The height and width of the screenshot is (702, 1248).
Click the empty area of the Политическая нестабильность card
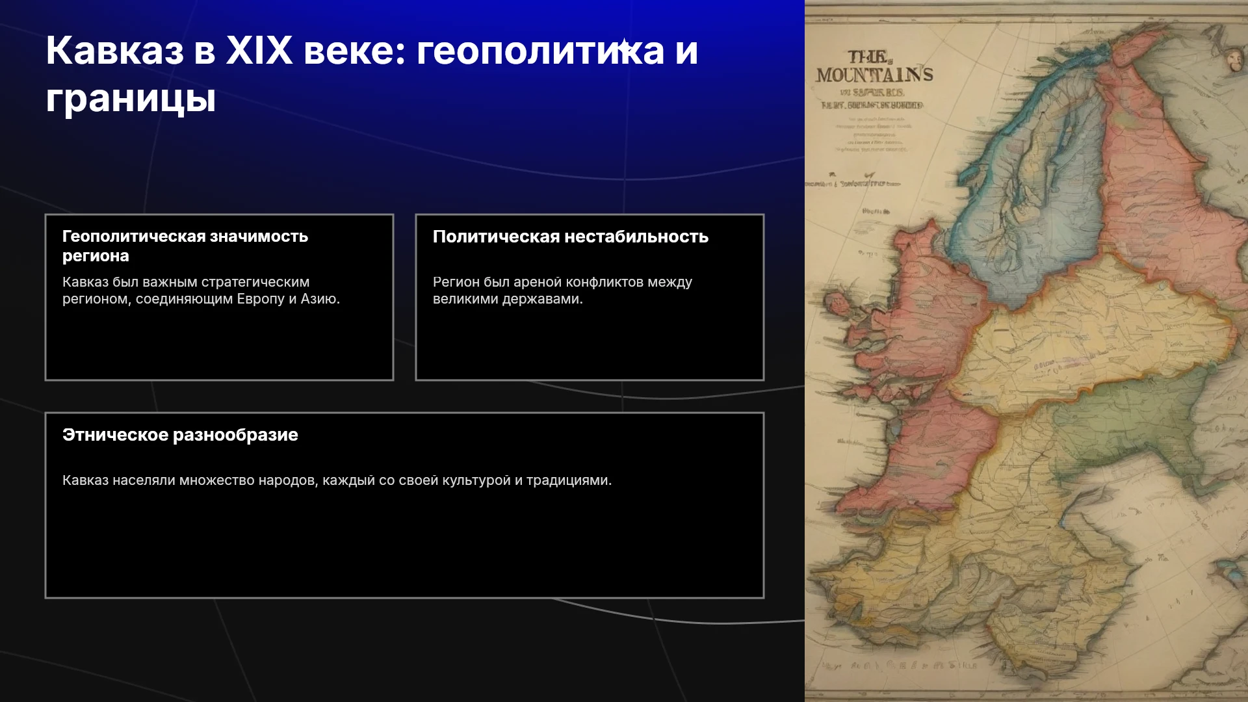click(590, 344)
